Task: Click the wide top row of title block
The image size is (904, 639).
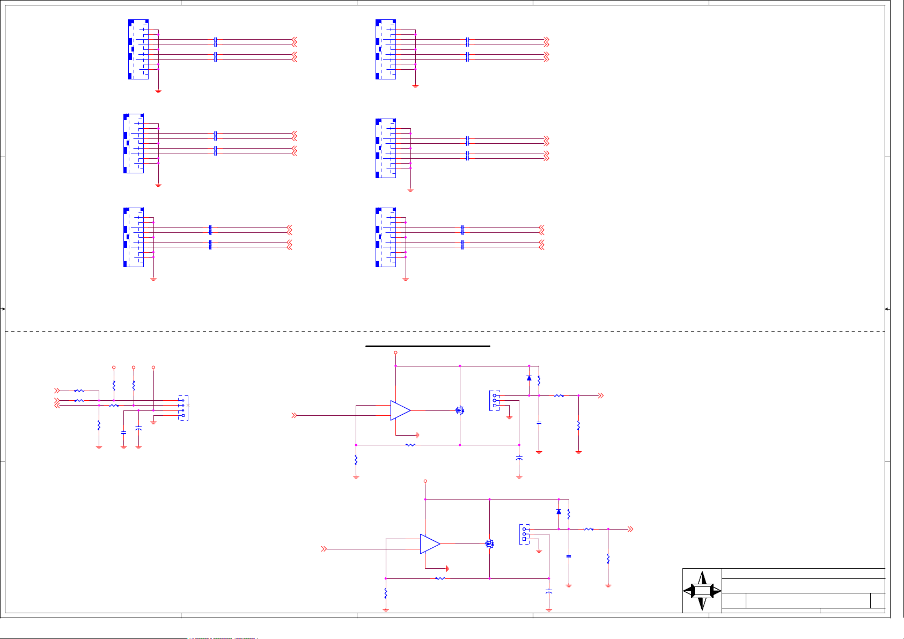Action: click(x=803, y=574)
